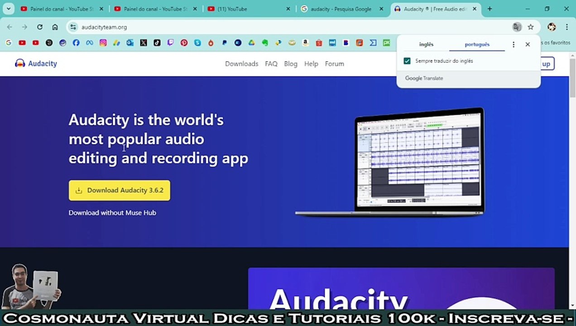Open the Google bookmark icon
The image size is (576, 326).
(x=8, y=43)
